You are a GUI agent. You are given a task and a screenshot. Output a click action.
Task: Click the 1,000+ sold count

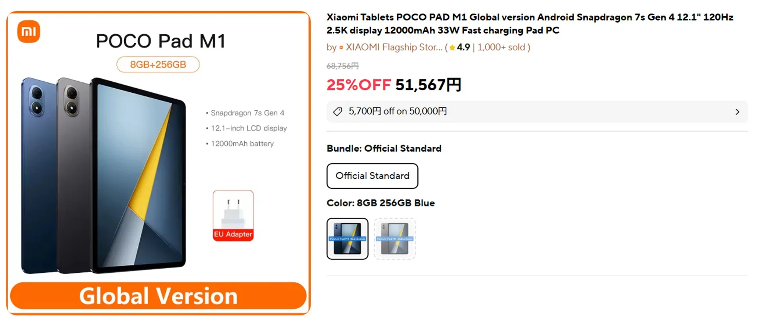501,47
